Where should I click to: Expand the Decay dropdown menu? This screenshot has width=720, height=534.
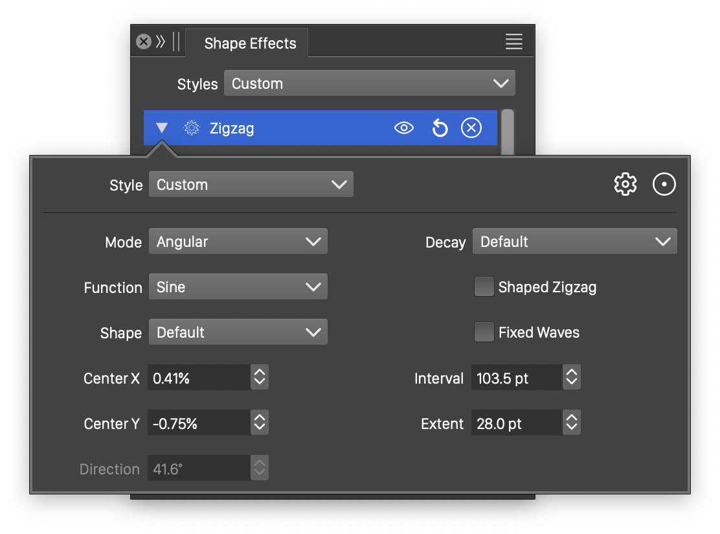point(574,242)
